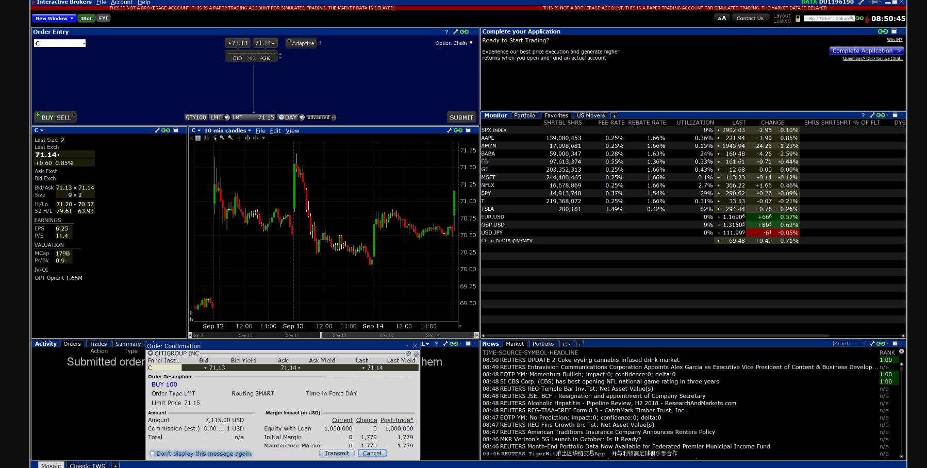
Task: Set price slider to MID
Action: (x=251, y=58)
